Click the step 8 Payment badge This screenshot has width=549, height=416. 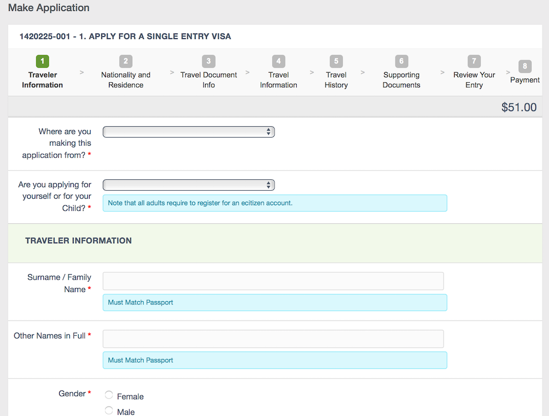click(525, 67)
